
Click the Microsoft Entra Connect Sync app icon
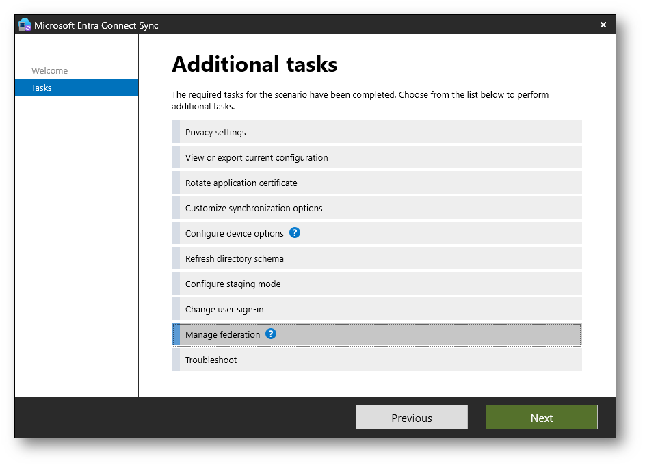pos(25,25)
